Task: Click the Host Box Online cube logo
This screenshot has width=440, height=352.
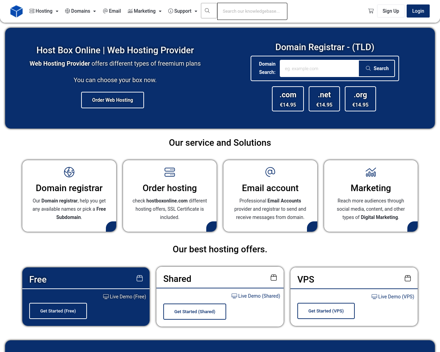Action: (16, 11)
